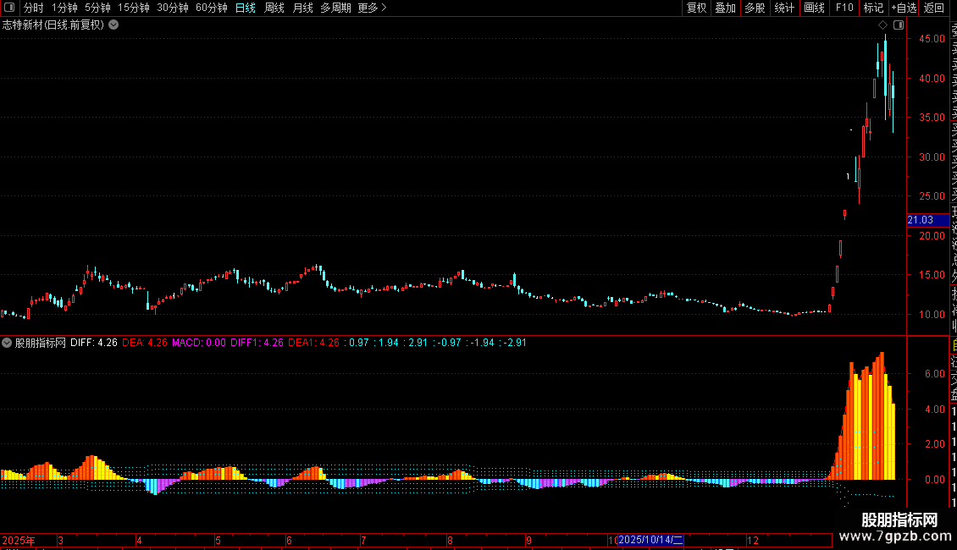Toggle the right info panel icon
The width and height of the screenshot is (957, 550).
(x=899, y=25)
